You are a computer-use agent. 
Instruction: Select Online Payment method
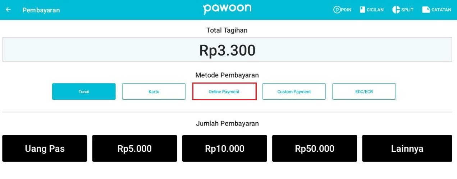pyautogui.click(x=224, y=91)
